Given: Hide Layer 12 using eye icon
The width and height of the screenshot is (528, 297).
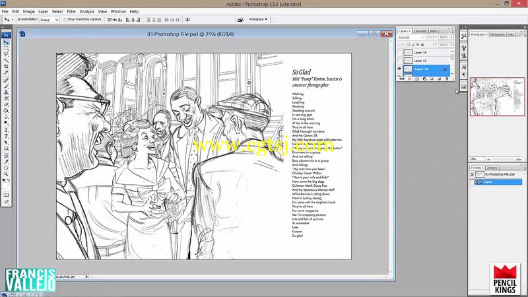Looking at the screenshot, I should [399, 69].
